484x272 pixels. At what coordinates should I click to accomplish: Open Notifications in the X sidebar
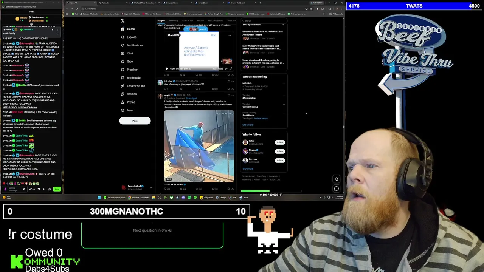coord(132,45)
